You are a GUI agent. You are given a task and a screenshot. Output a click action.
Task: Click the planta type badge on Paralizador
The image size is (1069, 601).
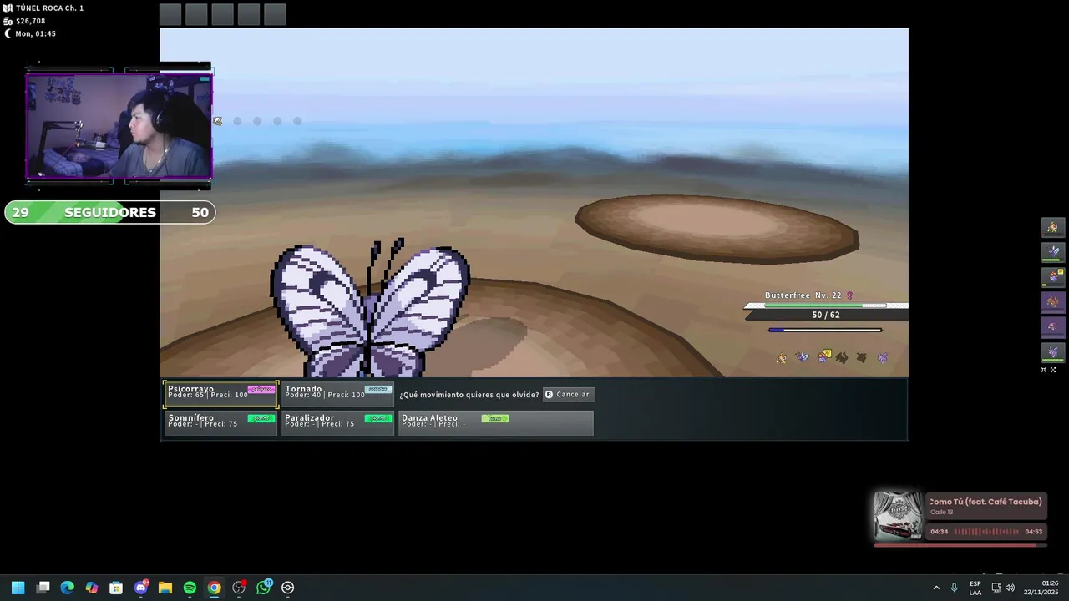click(x=378, y=419)
